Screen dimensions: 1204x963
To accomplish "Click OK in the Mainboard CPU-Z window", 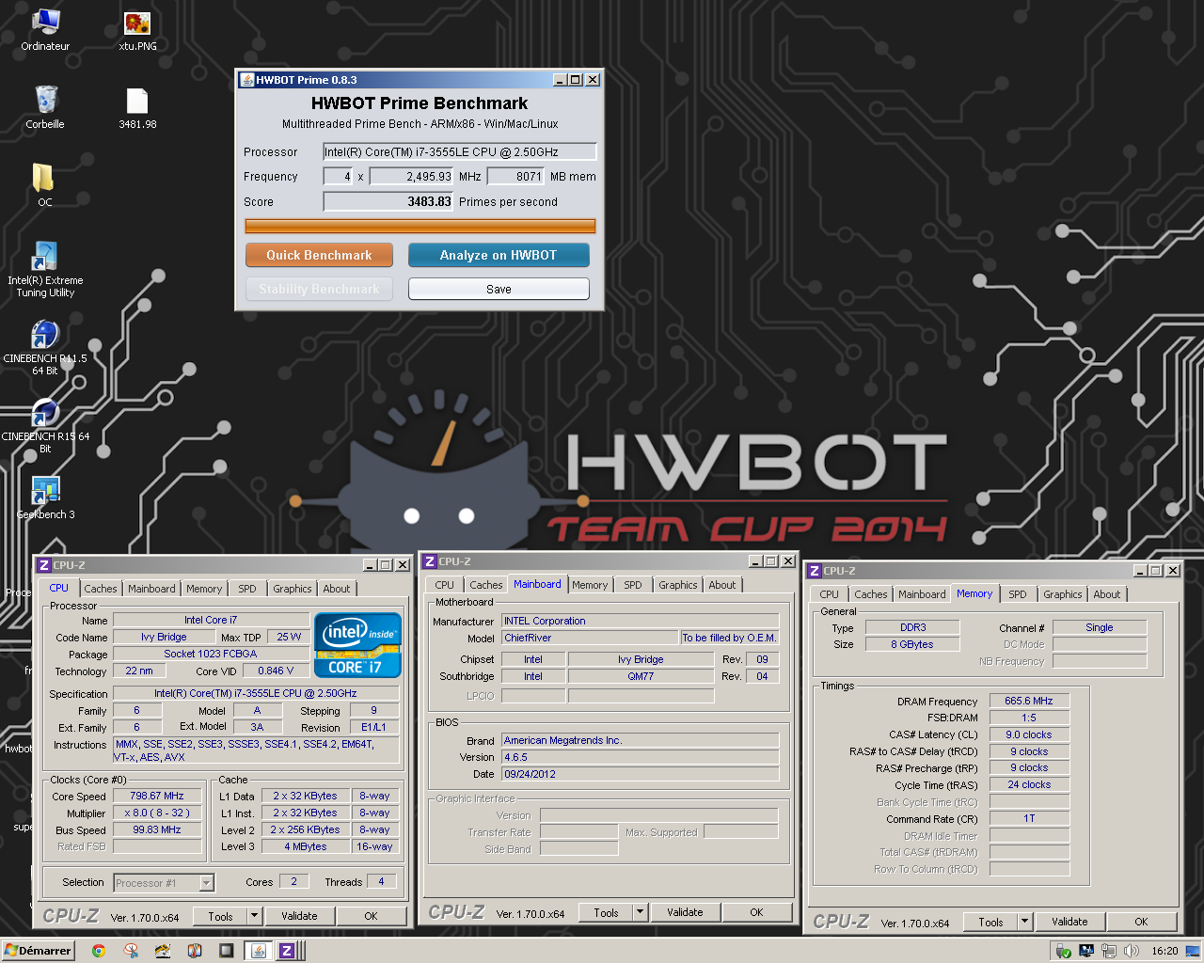I will [x=756, y=912].
